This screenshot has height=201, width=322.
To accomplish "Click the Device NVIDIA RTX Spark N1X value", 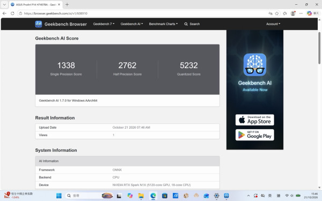I will [151, 185].
